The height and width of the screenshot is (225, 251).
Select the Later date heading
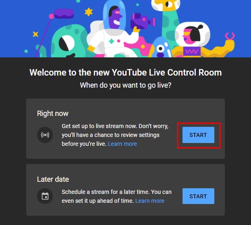coord(53,179)
